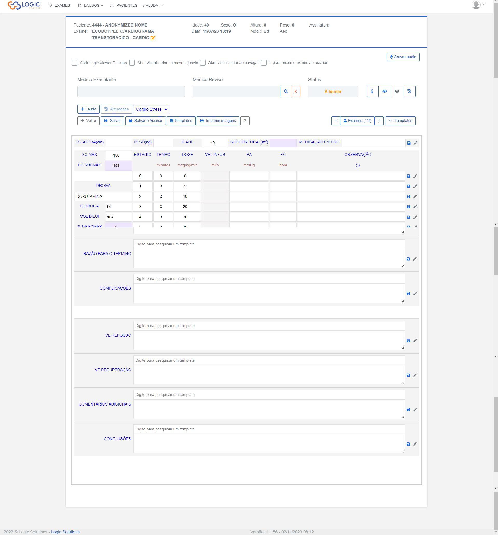The width and height of the screenshot is (498, 535).
Task: Click the Logic Solutions logo
Action: click(24, 5)
